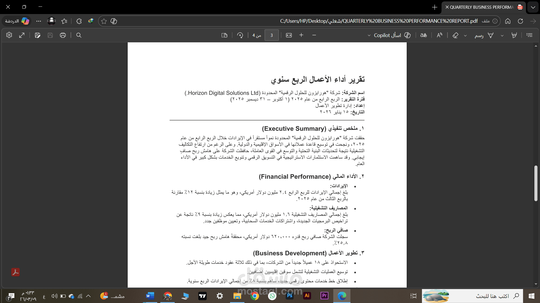Click the page number input field
Image resolution: width=540 pixels, height=303 pixels.
(x=271, y=35)
